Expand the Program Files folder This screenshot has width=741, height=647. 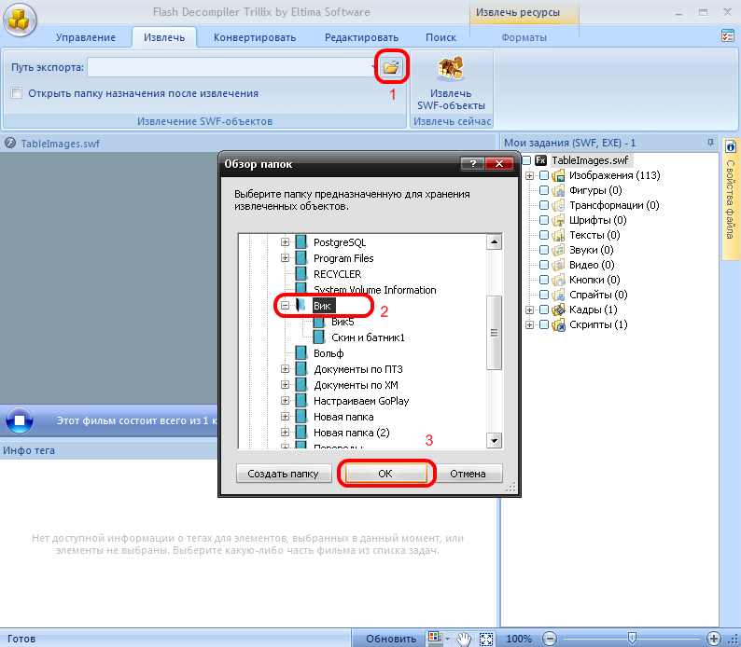(x=285, y=257)
